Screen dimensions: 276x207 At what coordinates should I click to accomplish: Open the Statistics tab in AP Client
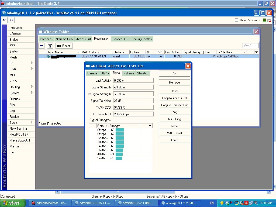[143, 73]
